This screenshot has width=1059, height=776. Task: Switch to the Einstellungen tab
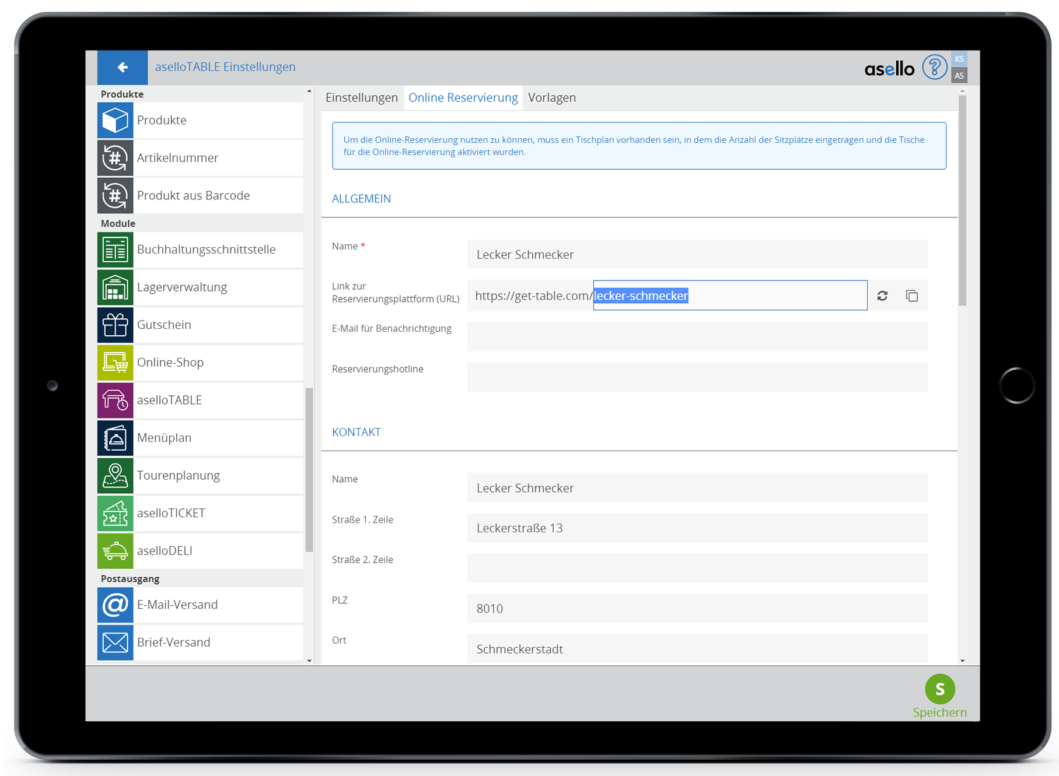pyautogui.click(x=361, y=98)
